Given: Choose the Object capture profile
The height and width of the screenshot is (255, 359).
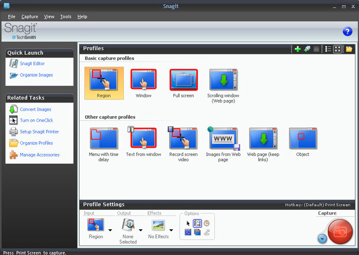Looking at the screenshot, I should coord(302,142).
